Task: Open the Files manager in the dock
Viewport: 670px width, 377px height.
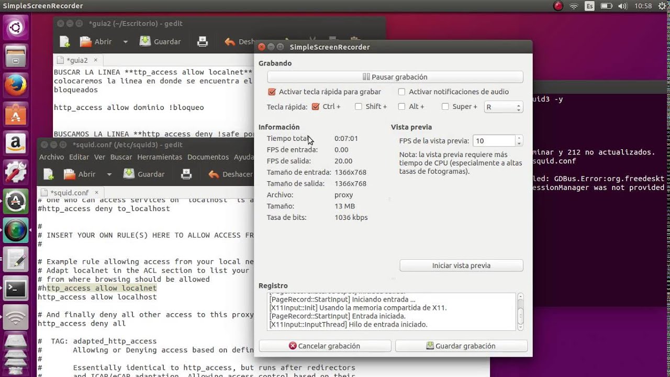Action: click(16, 56)
